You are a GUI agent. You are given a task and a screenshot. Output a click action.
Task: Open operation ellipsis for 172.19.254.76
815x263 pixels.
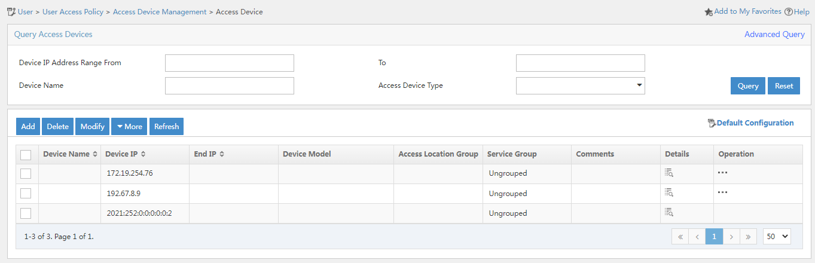click(x=722, y=173)
